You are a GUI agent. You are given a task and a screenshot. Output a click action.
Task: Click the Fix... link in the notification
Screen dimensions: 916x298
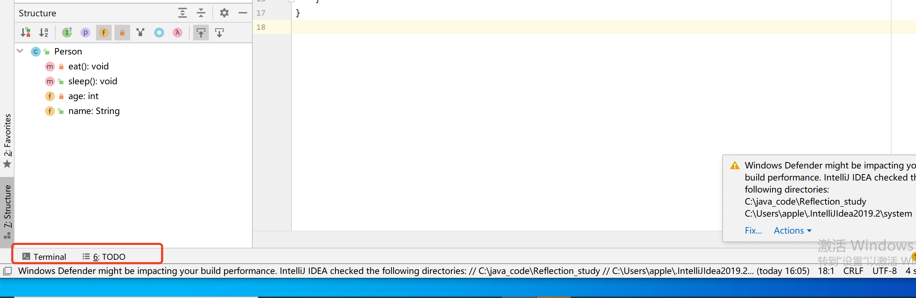(x=753, y=230)
